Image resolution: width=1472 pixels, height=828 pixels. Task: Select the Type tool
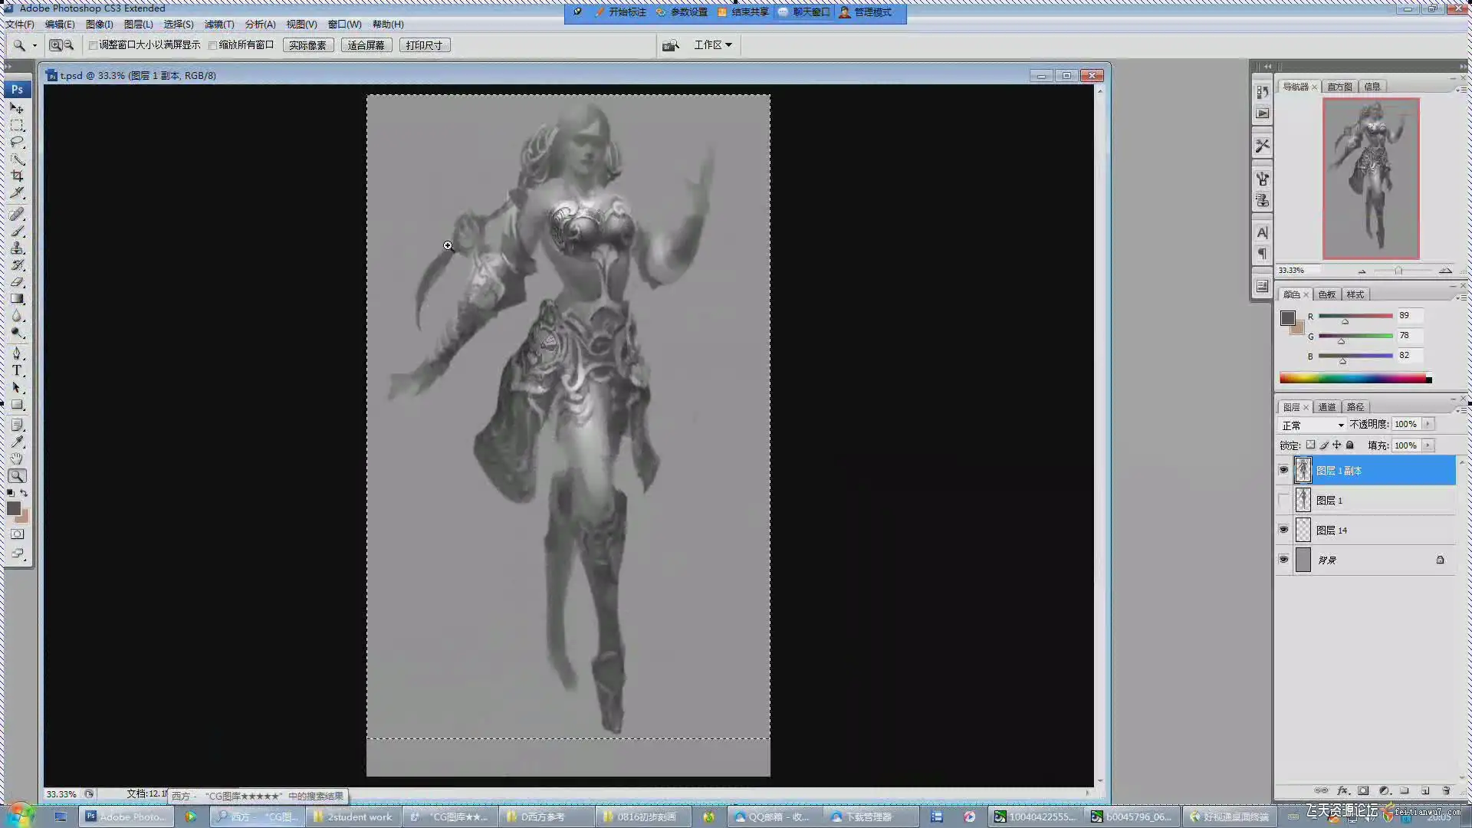pyautogui.click(x=17, y=370)
